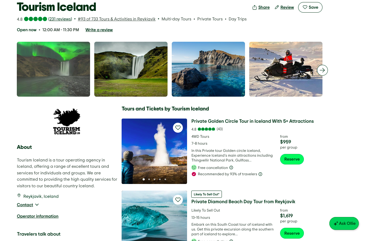Click Tourism Iceland logo image

(x=67, y=122)
